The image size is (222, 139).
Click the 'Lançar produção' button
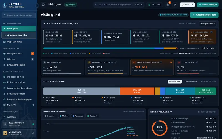[208, 4]
